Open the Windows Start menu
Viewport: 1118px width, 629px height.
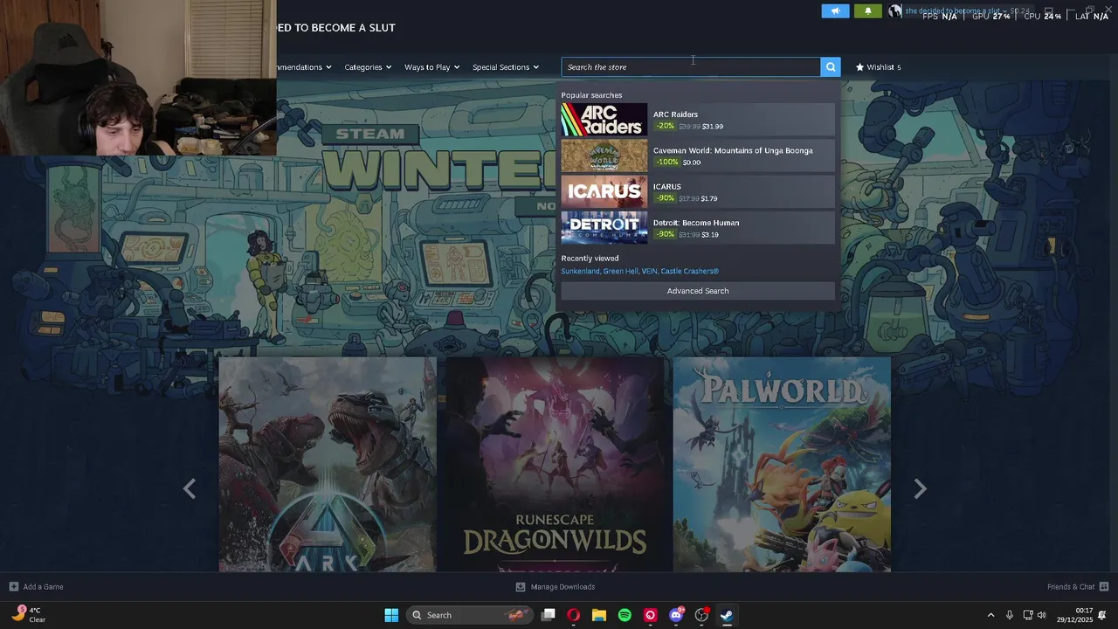click(391, 615)
